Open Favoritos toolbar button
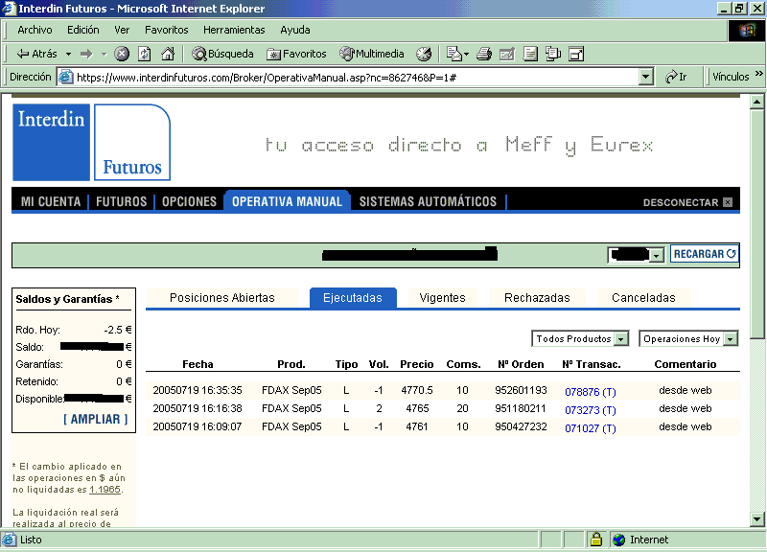The height and width of the screenshot is (552, 767). [296, 54]
